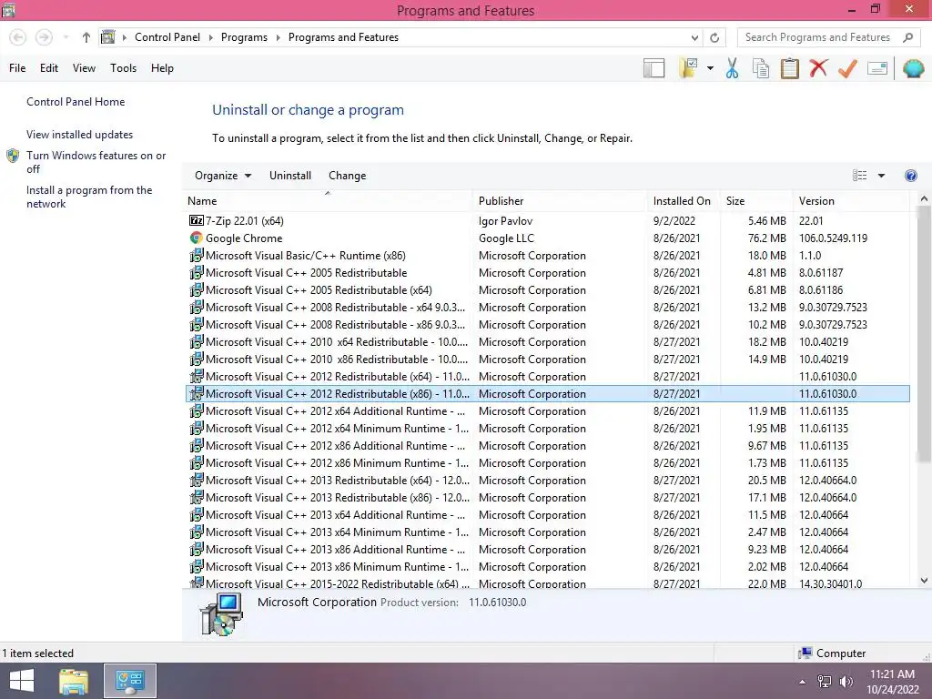Click Install a program from the network
The width and height of the screenshot is (932, 699).
[x=89, y=197]
